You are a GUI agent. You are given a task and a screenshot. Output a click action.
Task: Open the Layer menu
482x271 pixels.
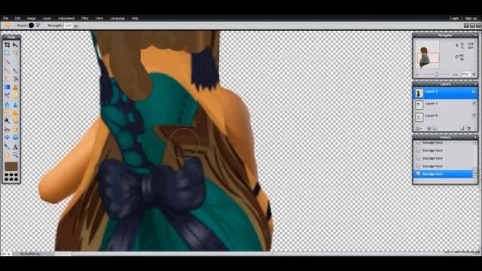[47, 18]
